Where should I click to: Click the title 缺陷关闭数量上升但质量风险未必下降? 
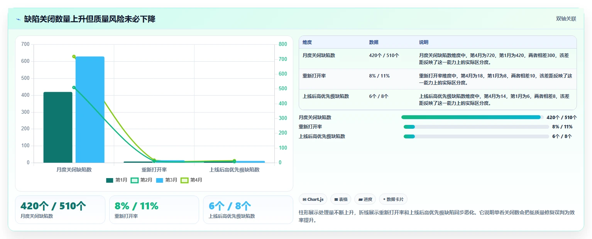click(90, 19)
